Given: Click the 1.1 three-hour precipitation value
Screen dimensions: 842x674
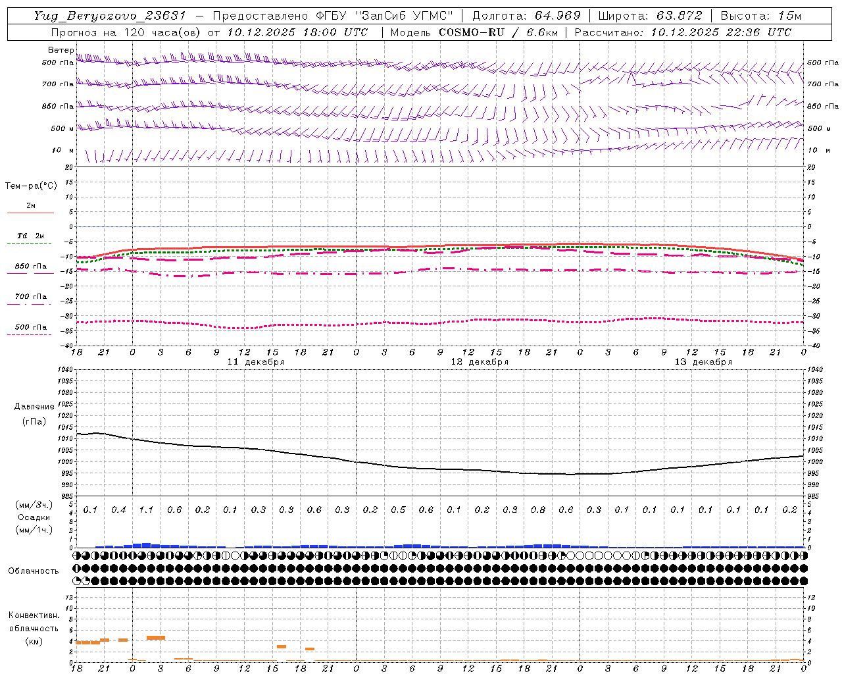Looking at the screenshot, I should pos(146,510).
